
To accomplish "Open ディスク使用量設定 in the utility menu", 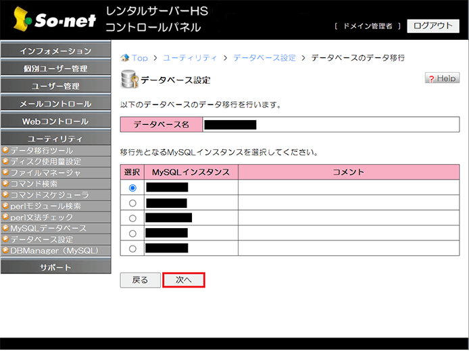I will tap(45, 161).
